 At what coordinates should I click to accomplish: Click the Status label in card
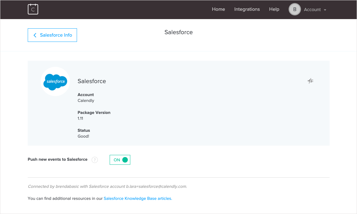[x=84, y=131]
